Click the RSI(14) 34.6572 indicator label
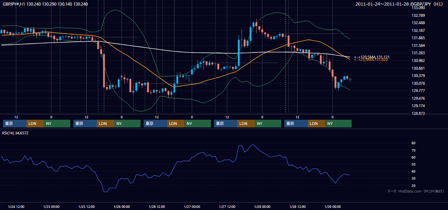This screenshot has width=448, height=210. tap(15, 133)
